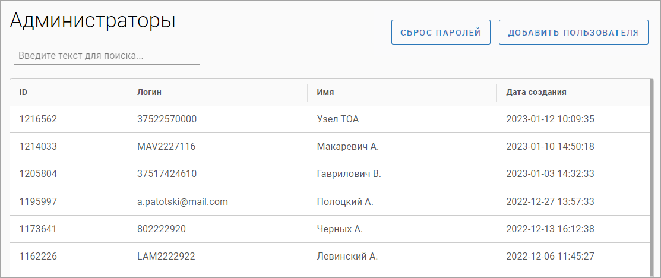The width and height of the screenshot is (661, 278).
Task: Open user with login MAV2227116
Action: click(166, 147)
